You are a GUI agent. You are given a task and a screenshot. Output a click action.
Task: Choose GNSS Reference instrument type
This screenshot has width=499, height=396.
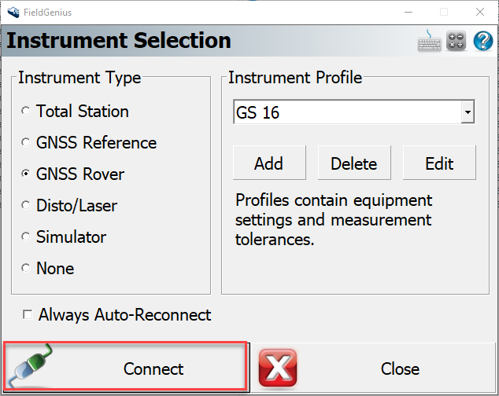[26, 143]
